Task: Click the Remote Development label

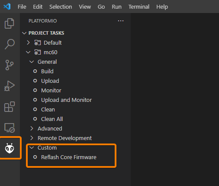Action: (64, 138)
